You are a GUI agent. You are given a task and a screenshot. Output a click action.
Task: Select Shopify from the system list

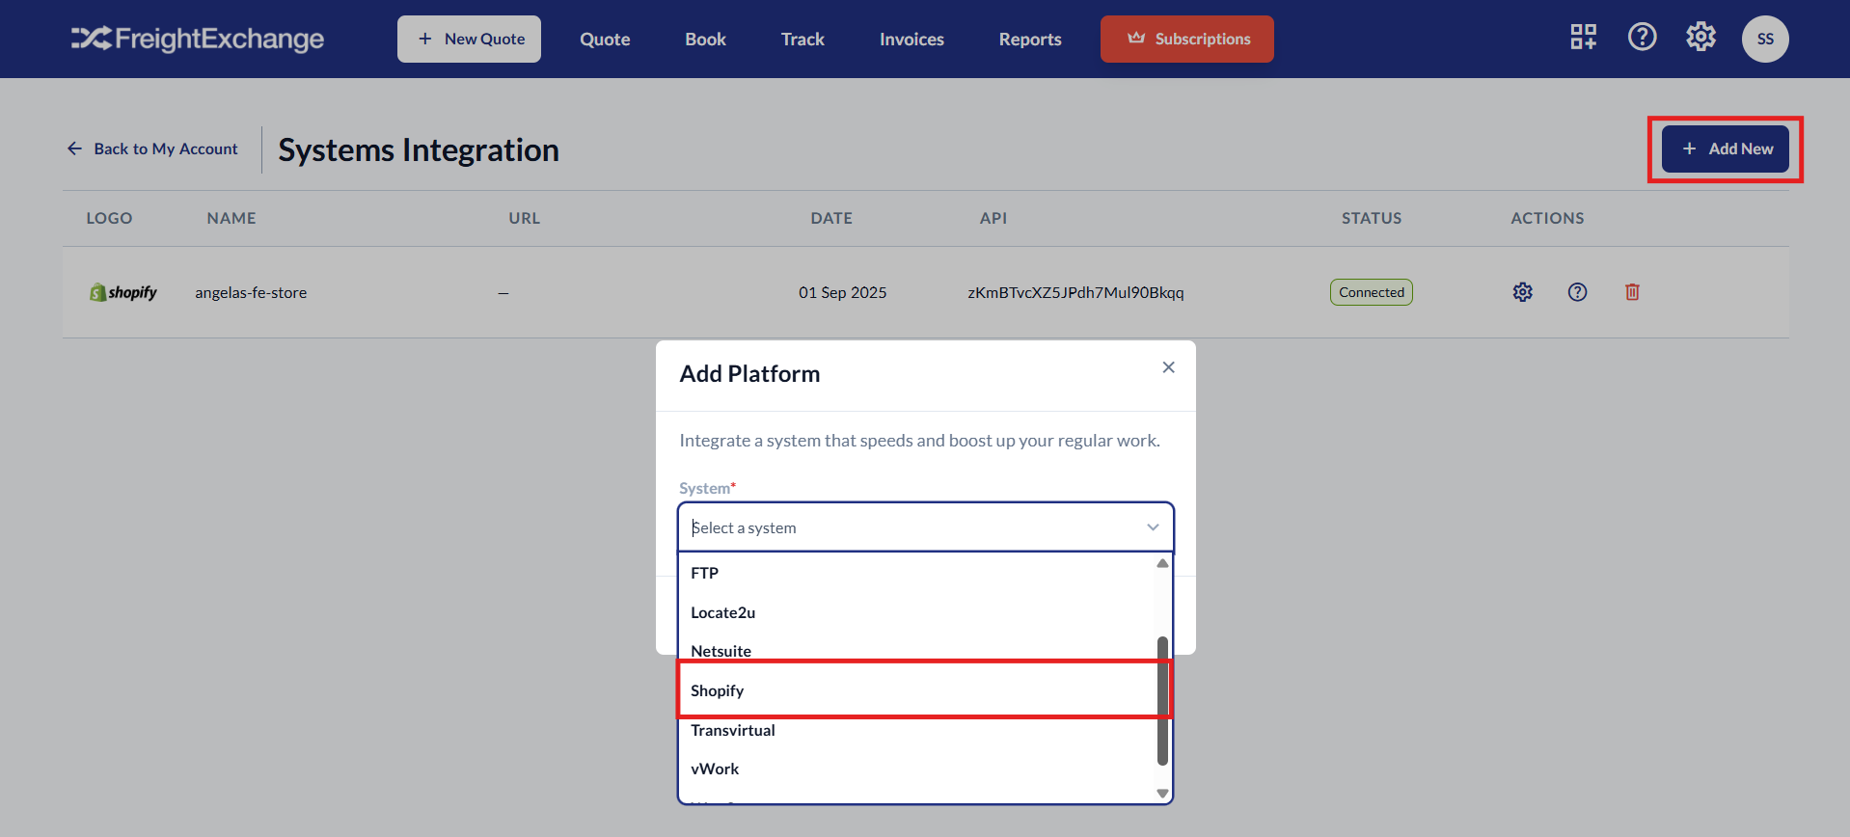[x=917, y=690]
